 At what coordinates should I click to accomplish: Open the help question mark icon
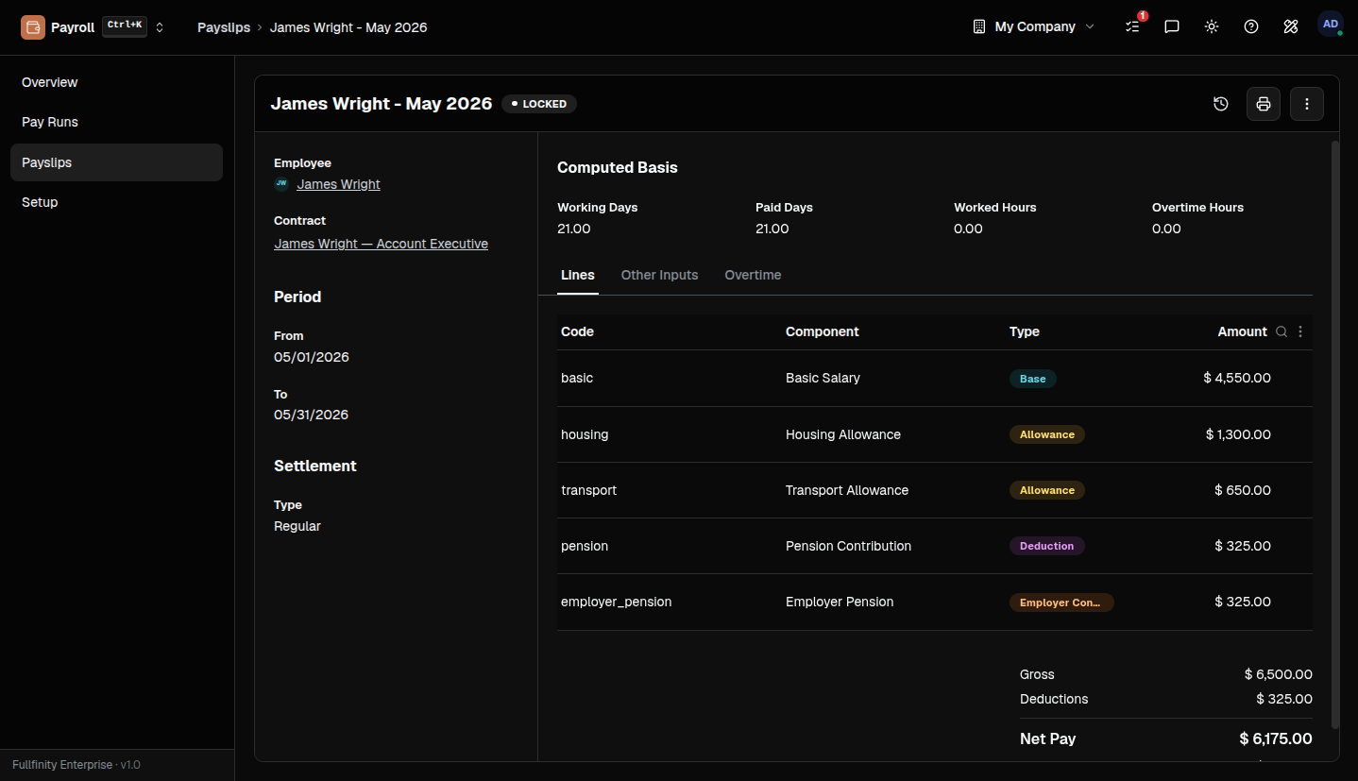(1251, 26)
